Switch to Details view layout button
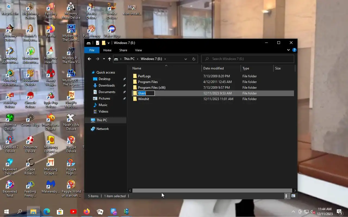 287,196
